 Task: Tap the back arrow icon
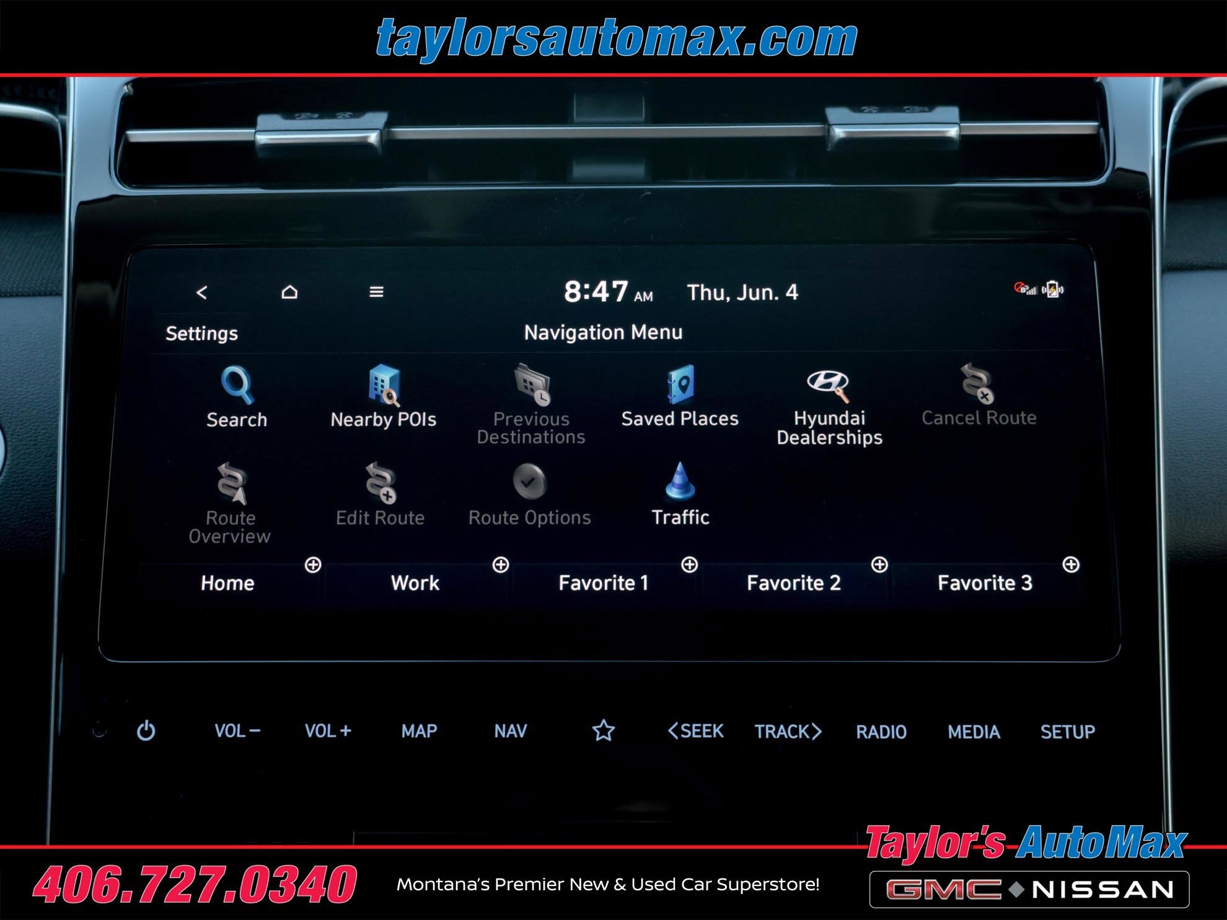[x=201, y=292]
